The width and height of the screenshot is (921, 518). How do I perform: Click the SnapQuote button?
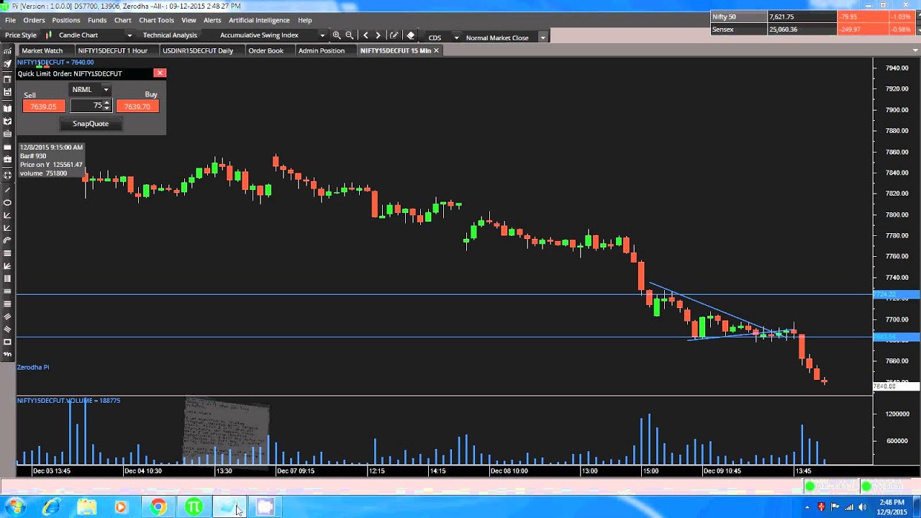point(91,124)
